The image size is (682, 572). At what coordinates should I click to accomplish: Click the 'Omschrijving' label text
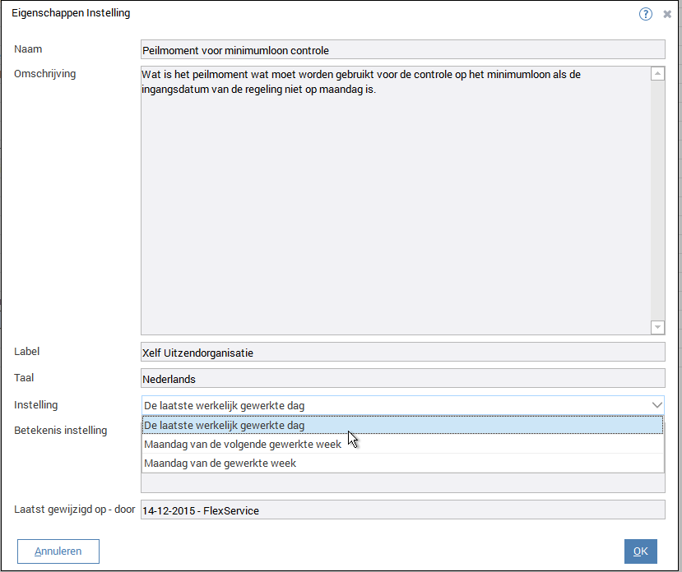click(x=45, y=74)
